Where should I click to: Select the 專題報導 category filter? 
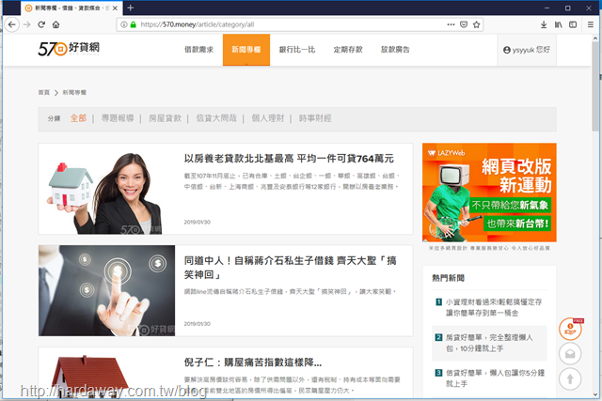(x=118, y=118)
